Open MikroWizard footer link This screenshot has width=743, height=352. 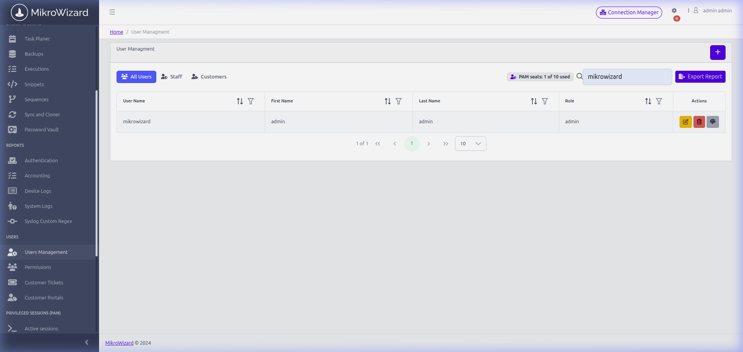(119, 343)
